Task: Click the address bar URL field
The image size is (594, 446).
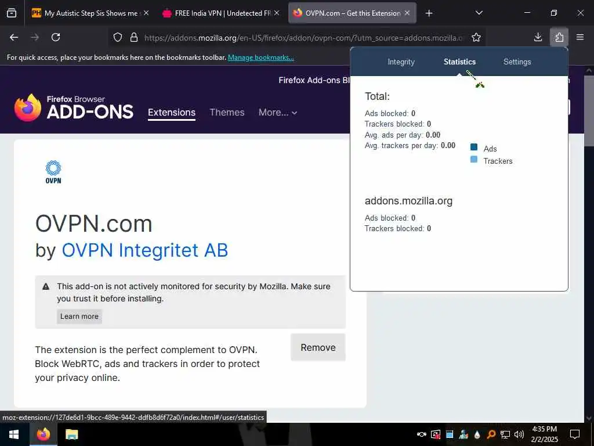Action: point(303,38)
